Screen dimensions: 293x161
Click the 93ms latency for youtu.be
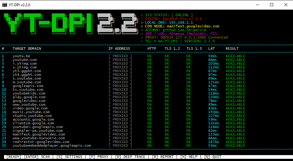[213, 56]
